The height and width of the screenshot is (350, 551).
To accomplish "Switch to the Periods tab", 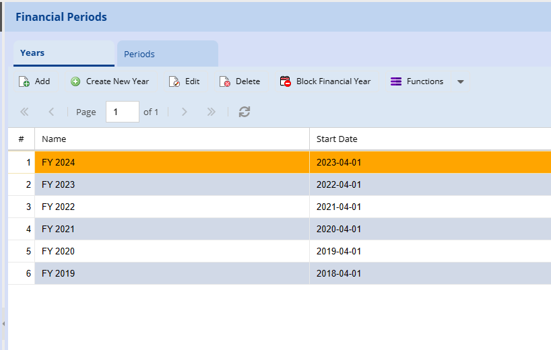I will pyautogui.click(x=139, y=54).
